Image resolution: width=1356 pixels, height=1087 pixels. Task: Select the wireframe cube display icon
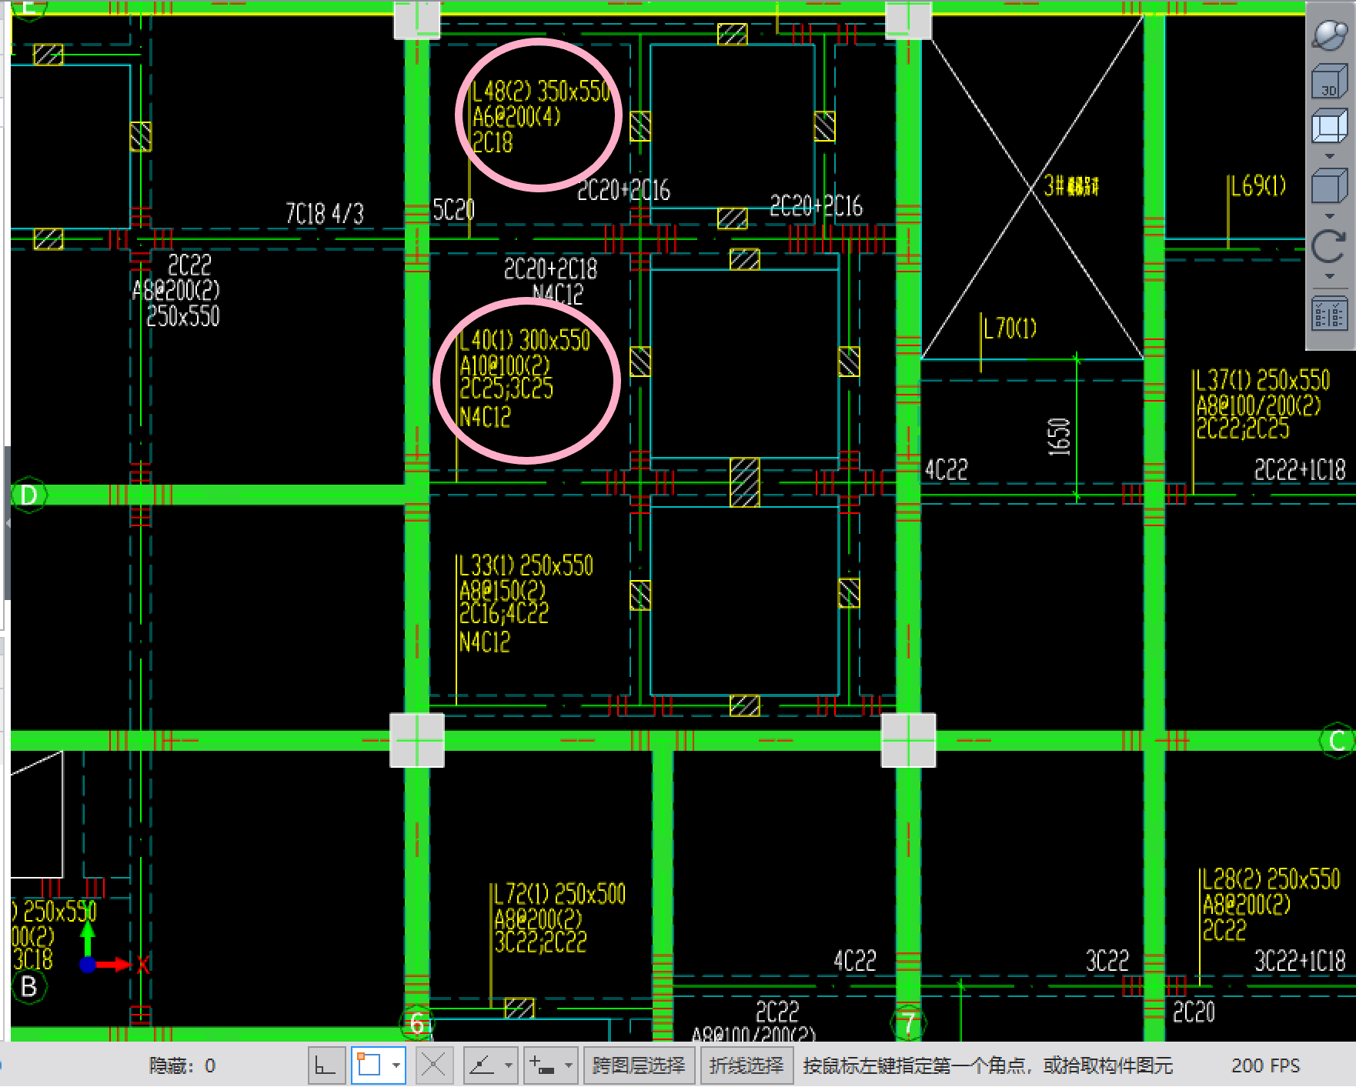[x=1329, y=127]
